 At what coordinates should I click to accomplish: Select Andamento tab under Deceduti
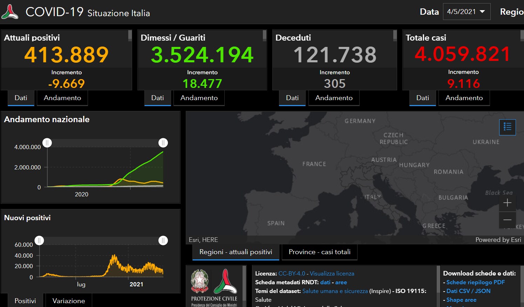334,98
